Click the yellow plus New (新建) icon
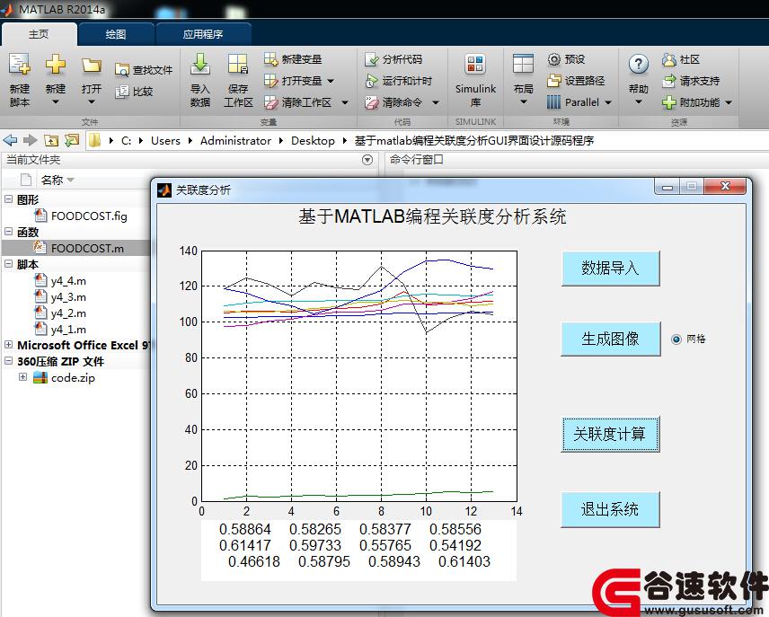This screenshot has width=769, height=617. [x=56, y=64]
